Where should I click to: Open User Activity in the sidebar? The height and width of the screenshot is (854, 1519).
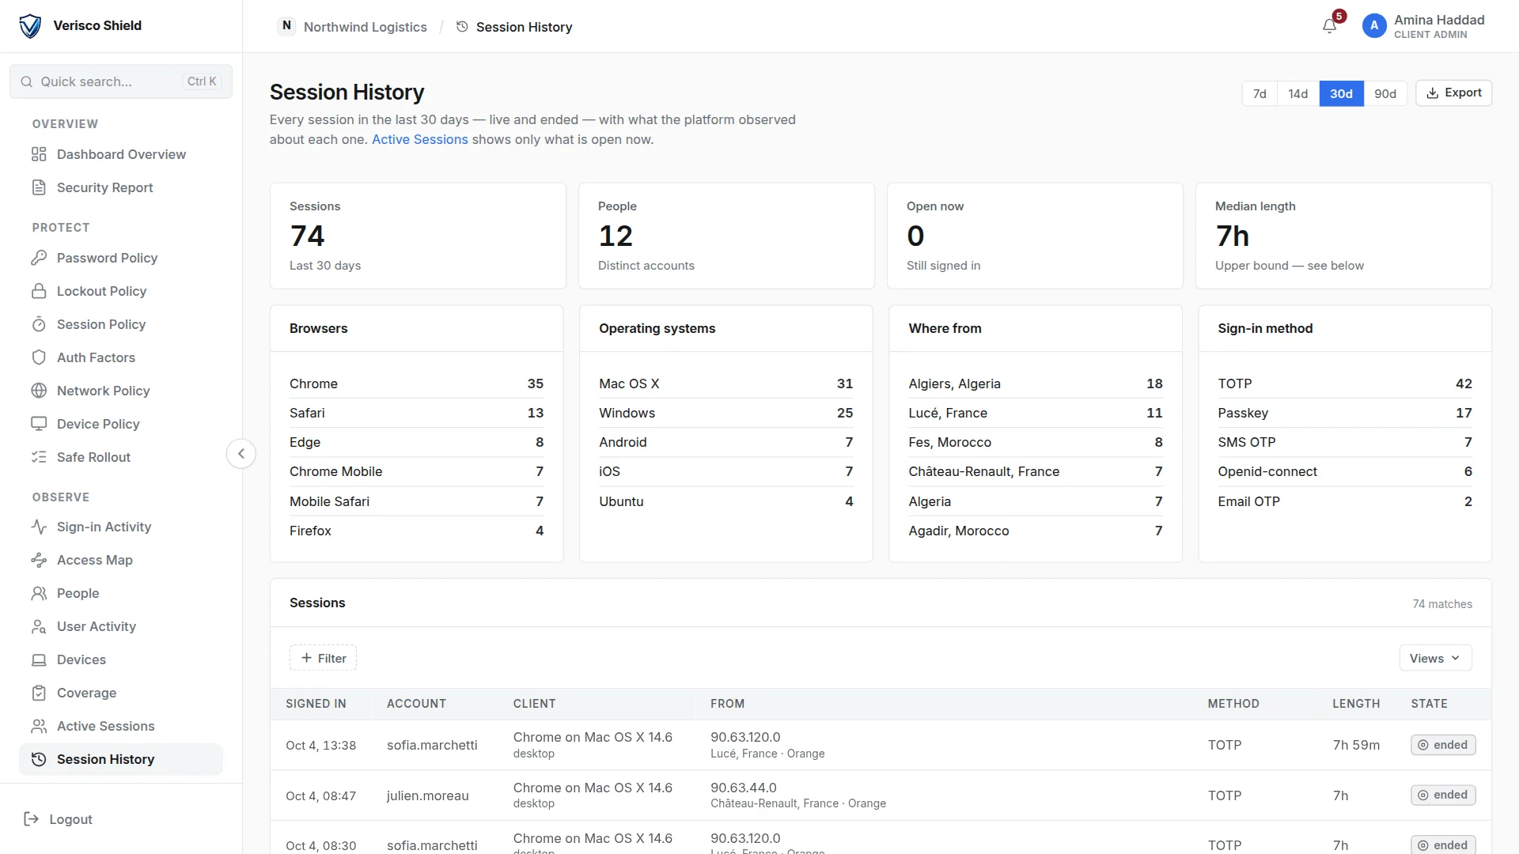pyautogui.click(x=121, y=626)
